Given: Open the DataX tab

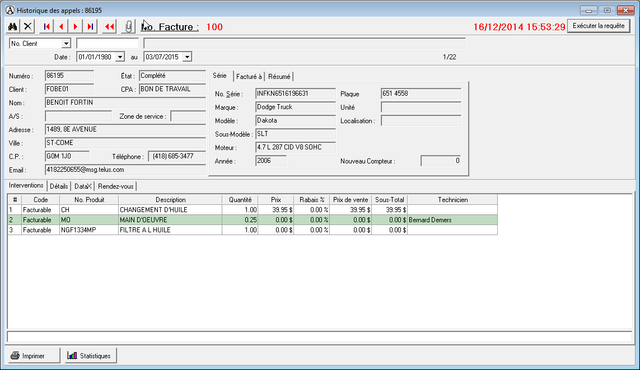Looking at the screenshot, I should click(82, 186).
